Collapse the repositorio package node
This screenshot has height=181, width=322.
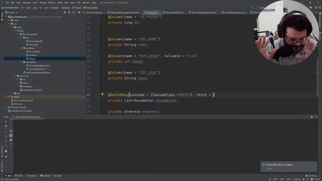[x=21, y=62]
